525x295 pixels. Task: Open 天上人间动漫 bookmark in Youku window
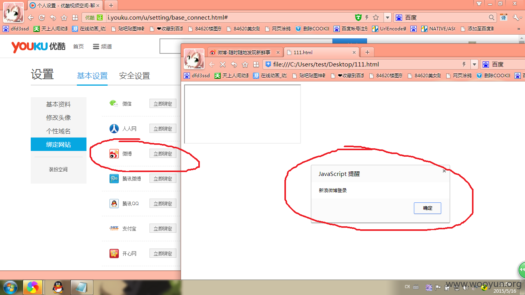[50, 28]
